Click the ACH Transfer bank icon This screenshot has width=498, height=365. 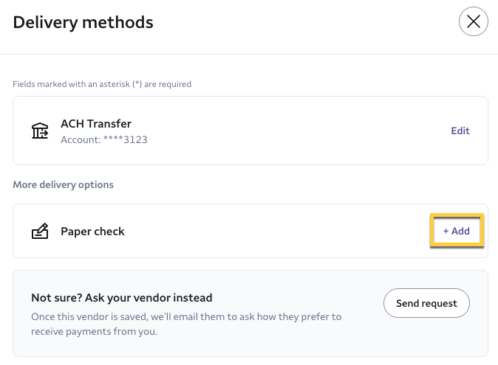(x=39, y=131)
